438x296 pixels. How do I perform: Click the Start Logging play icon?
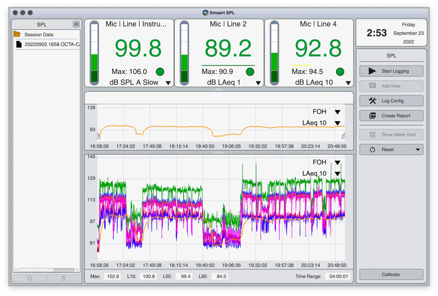(x=372, y=71)
